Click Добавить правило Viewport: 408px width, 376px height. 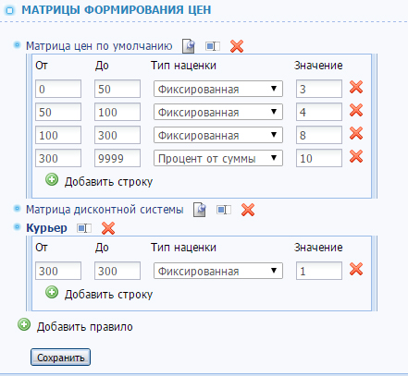[x=75, y=326]
